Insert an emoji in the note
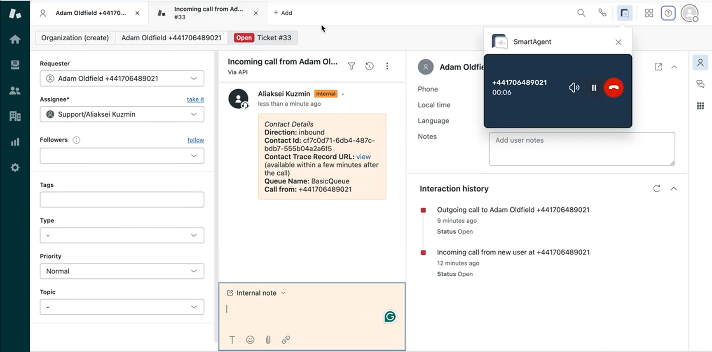 (x=250, y=340)
